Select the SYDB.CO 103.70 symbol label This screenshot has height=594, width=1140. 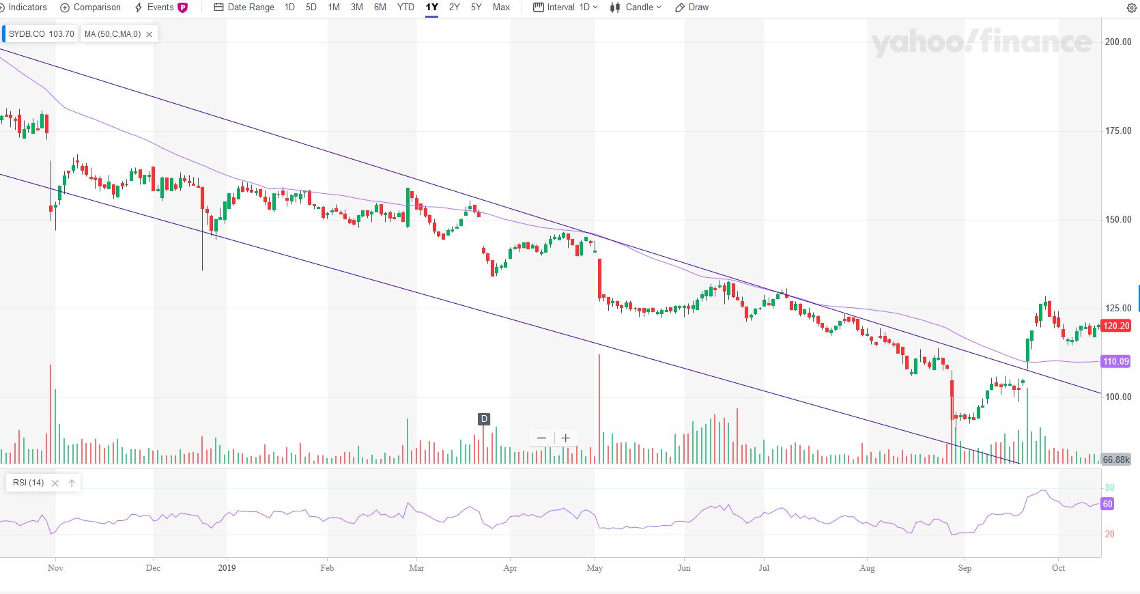click(41, 34)
